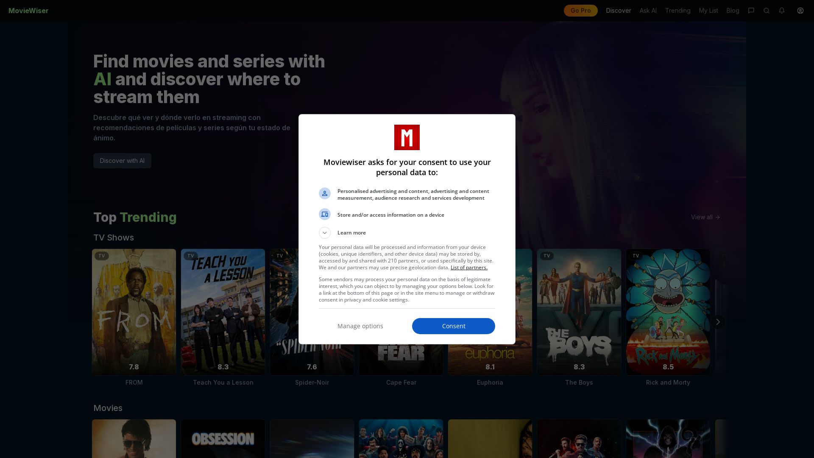
Task: Click the FROM title below poster
Action: coord(134,383)
